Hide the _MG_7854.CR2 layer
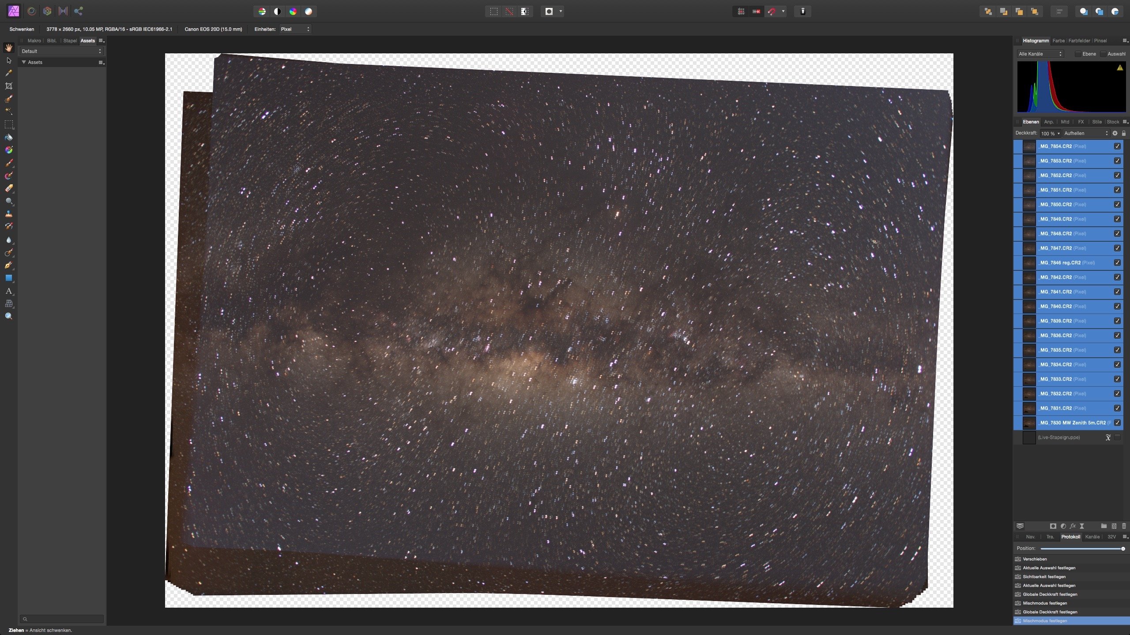 pos(1117,146)
